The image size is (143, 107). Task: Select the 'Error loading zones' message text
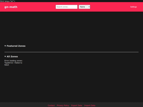coord(14,63)
